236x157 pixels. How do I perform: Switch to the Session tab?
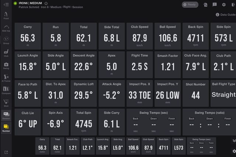click(x=6, y=115)
